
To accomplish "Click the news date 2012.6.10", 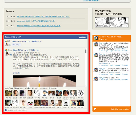I will tap(11, 21).
